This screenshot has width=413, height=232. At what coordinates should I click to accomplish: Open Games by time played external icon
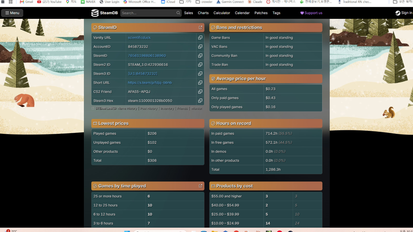[x=201, y=186]
